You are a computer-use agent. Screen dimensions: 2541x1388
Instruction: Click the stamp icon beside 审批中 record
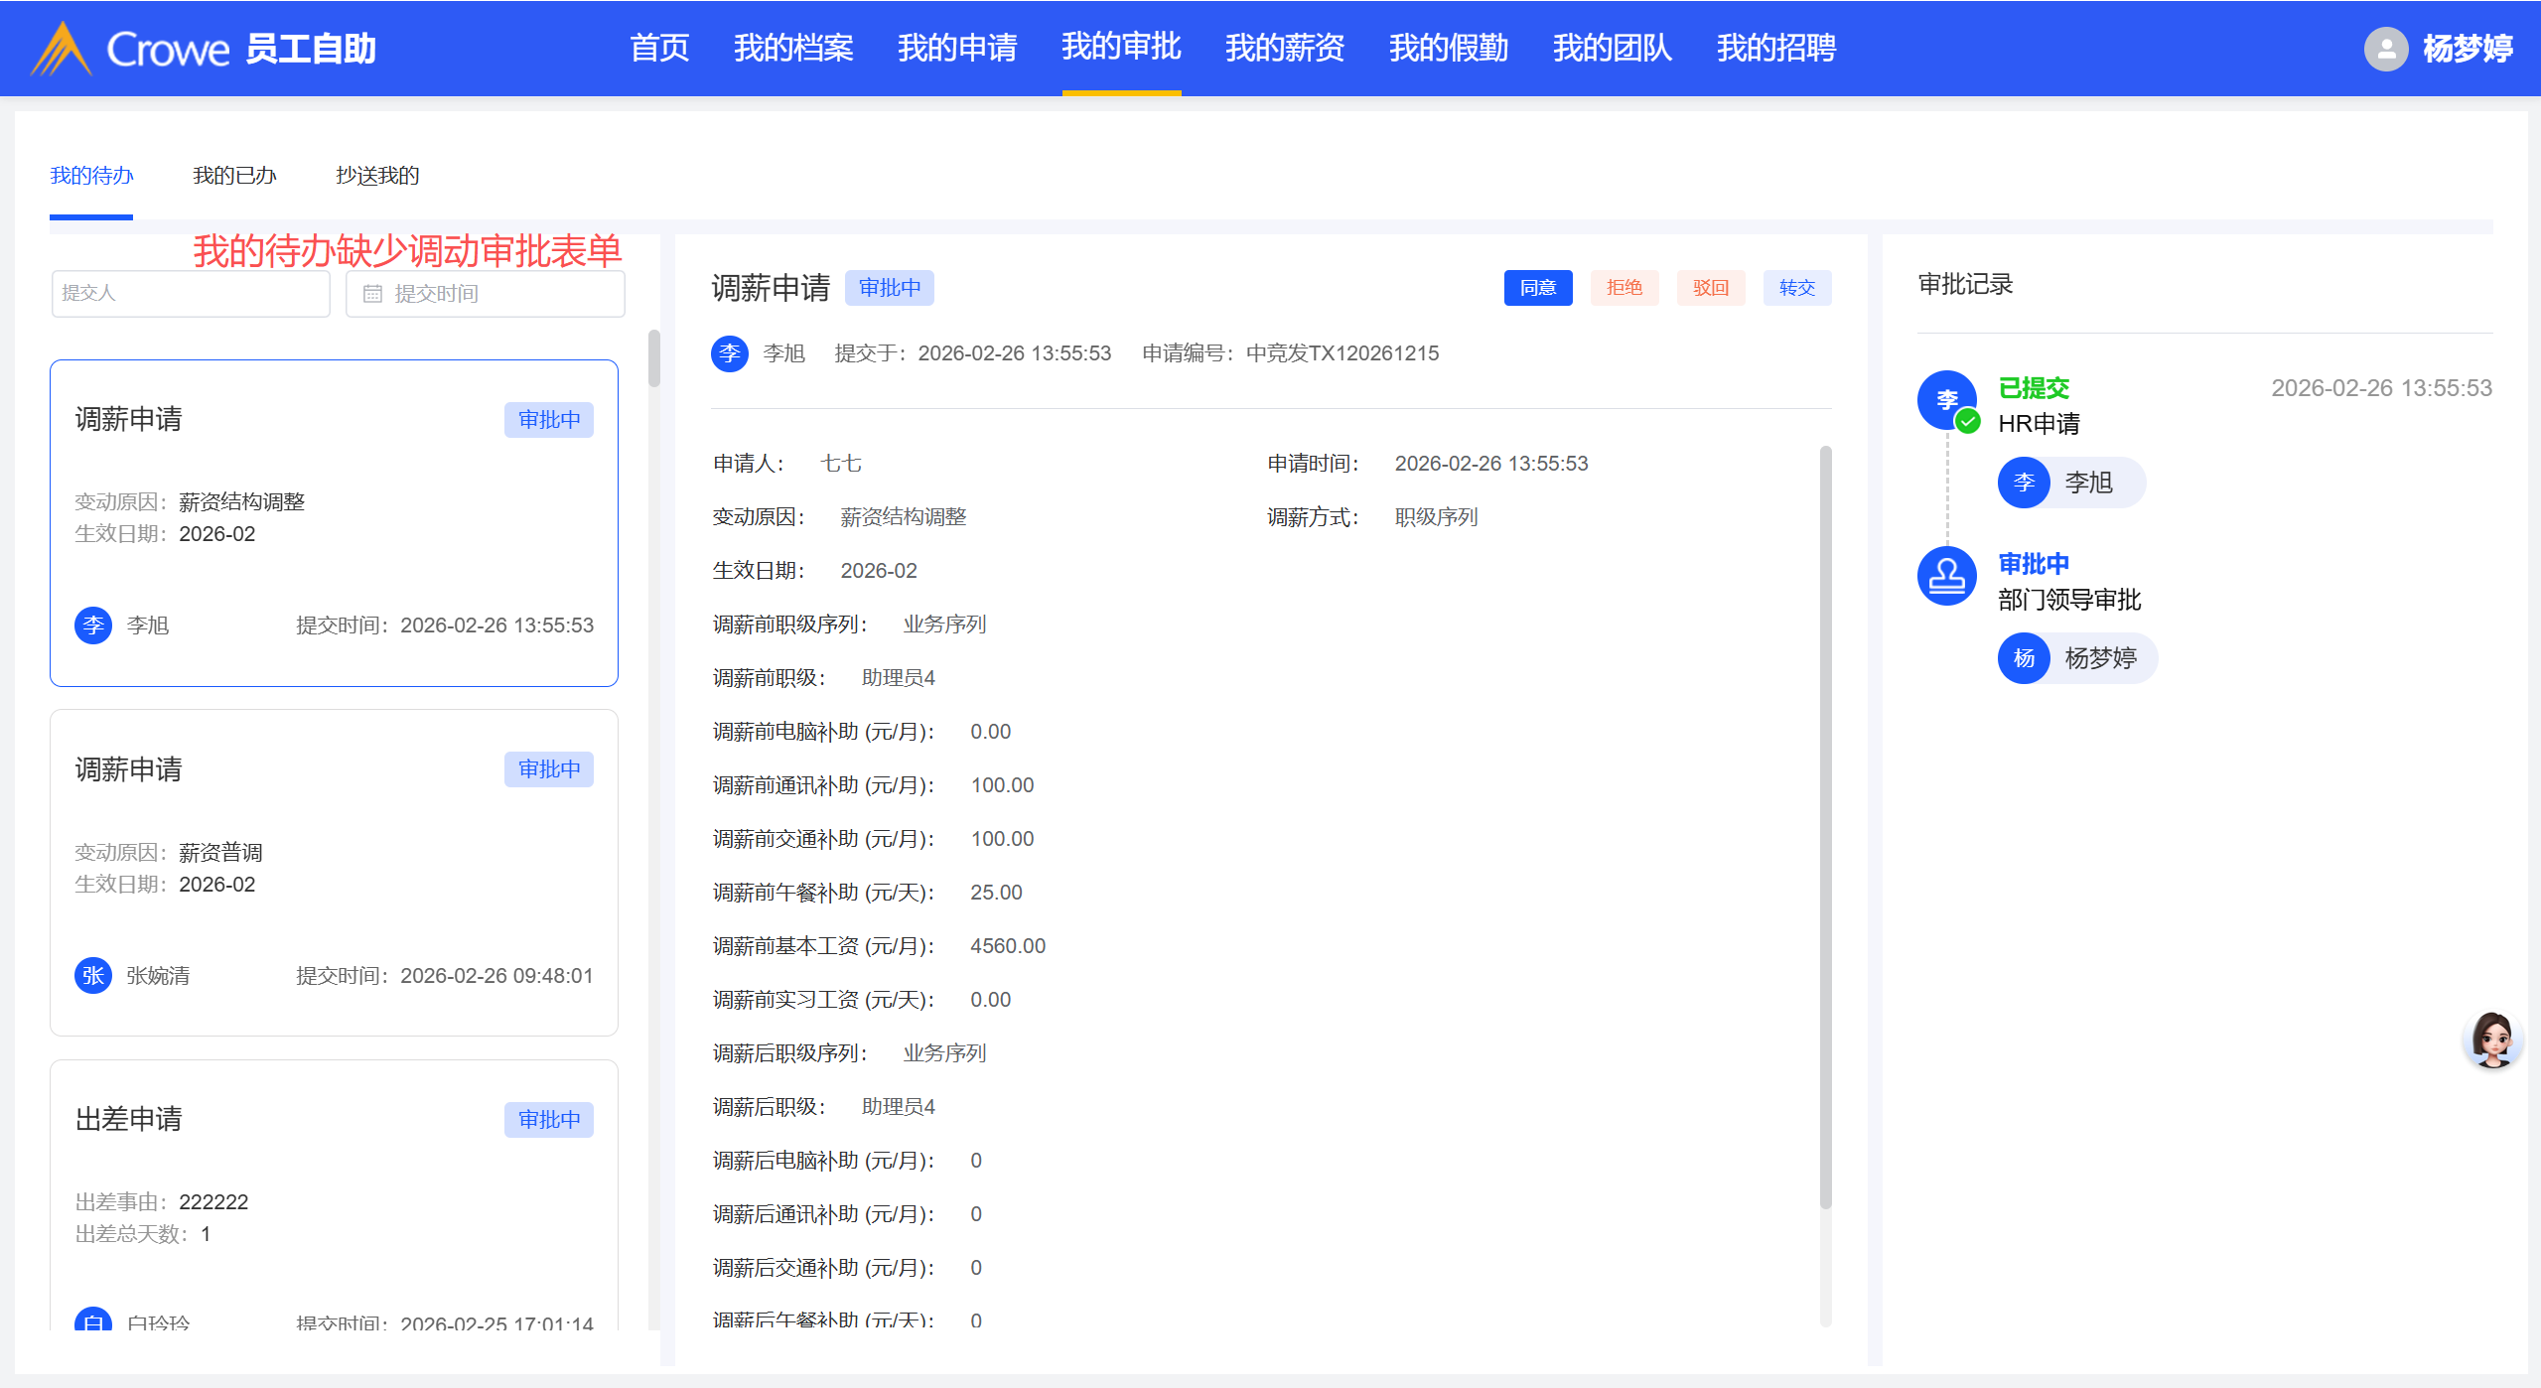1946,576
